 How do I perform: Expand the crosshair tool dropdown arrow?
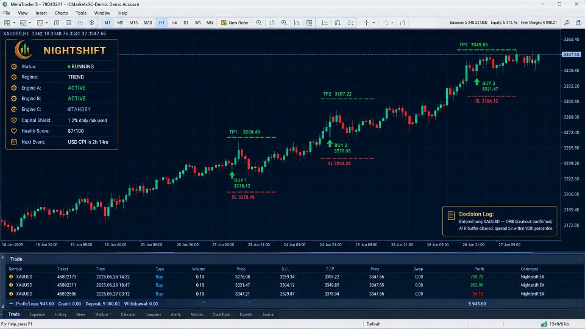374,23
